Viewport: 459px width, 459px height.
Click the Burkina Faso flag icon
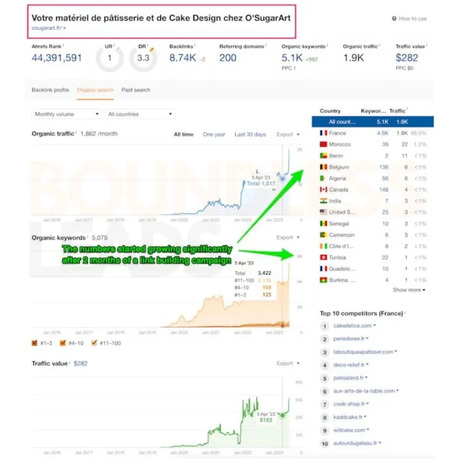tap(324, 280)
